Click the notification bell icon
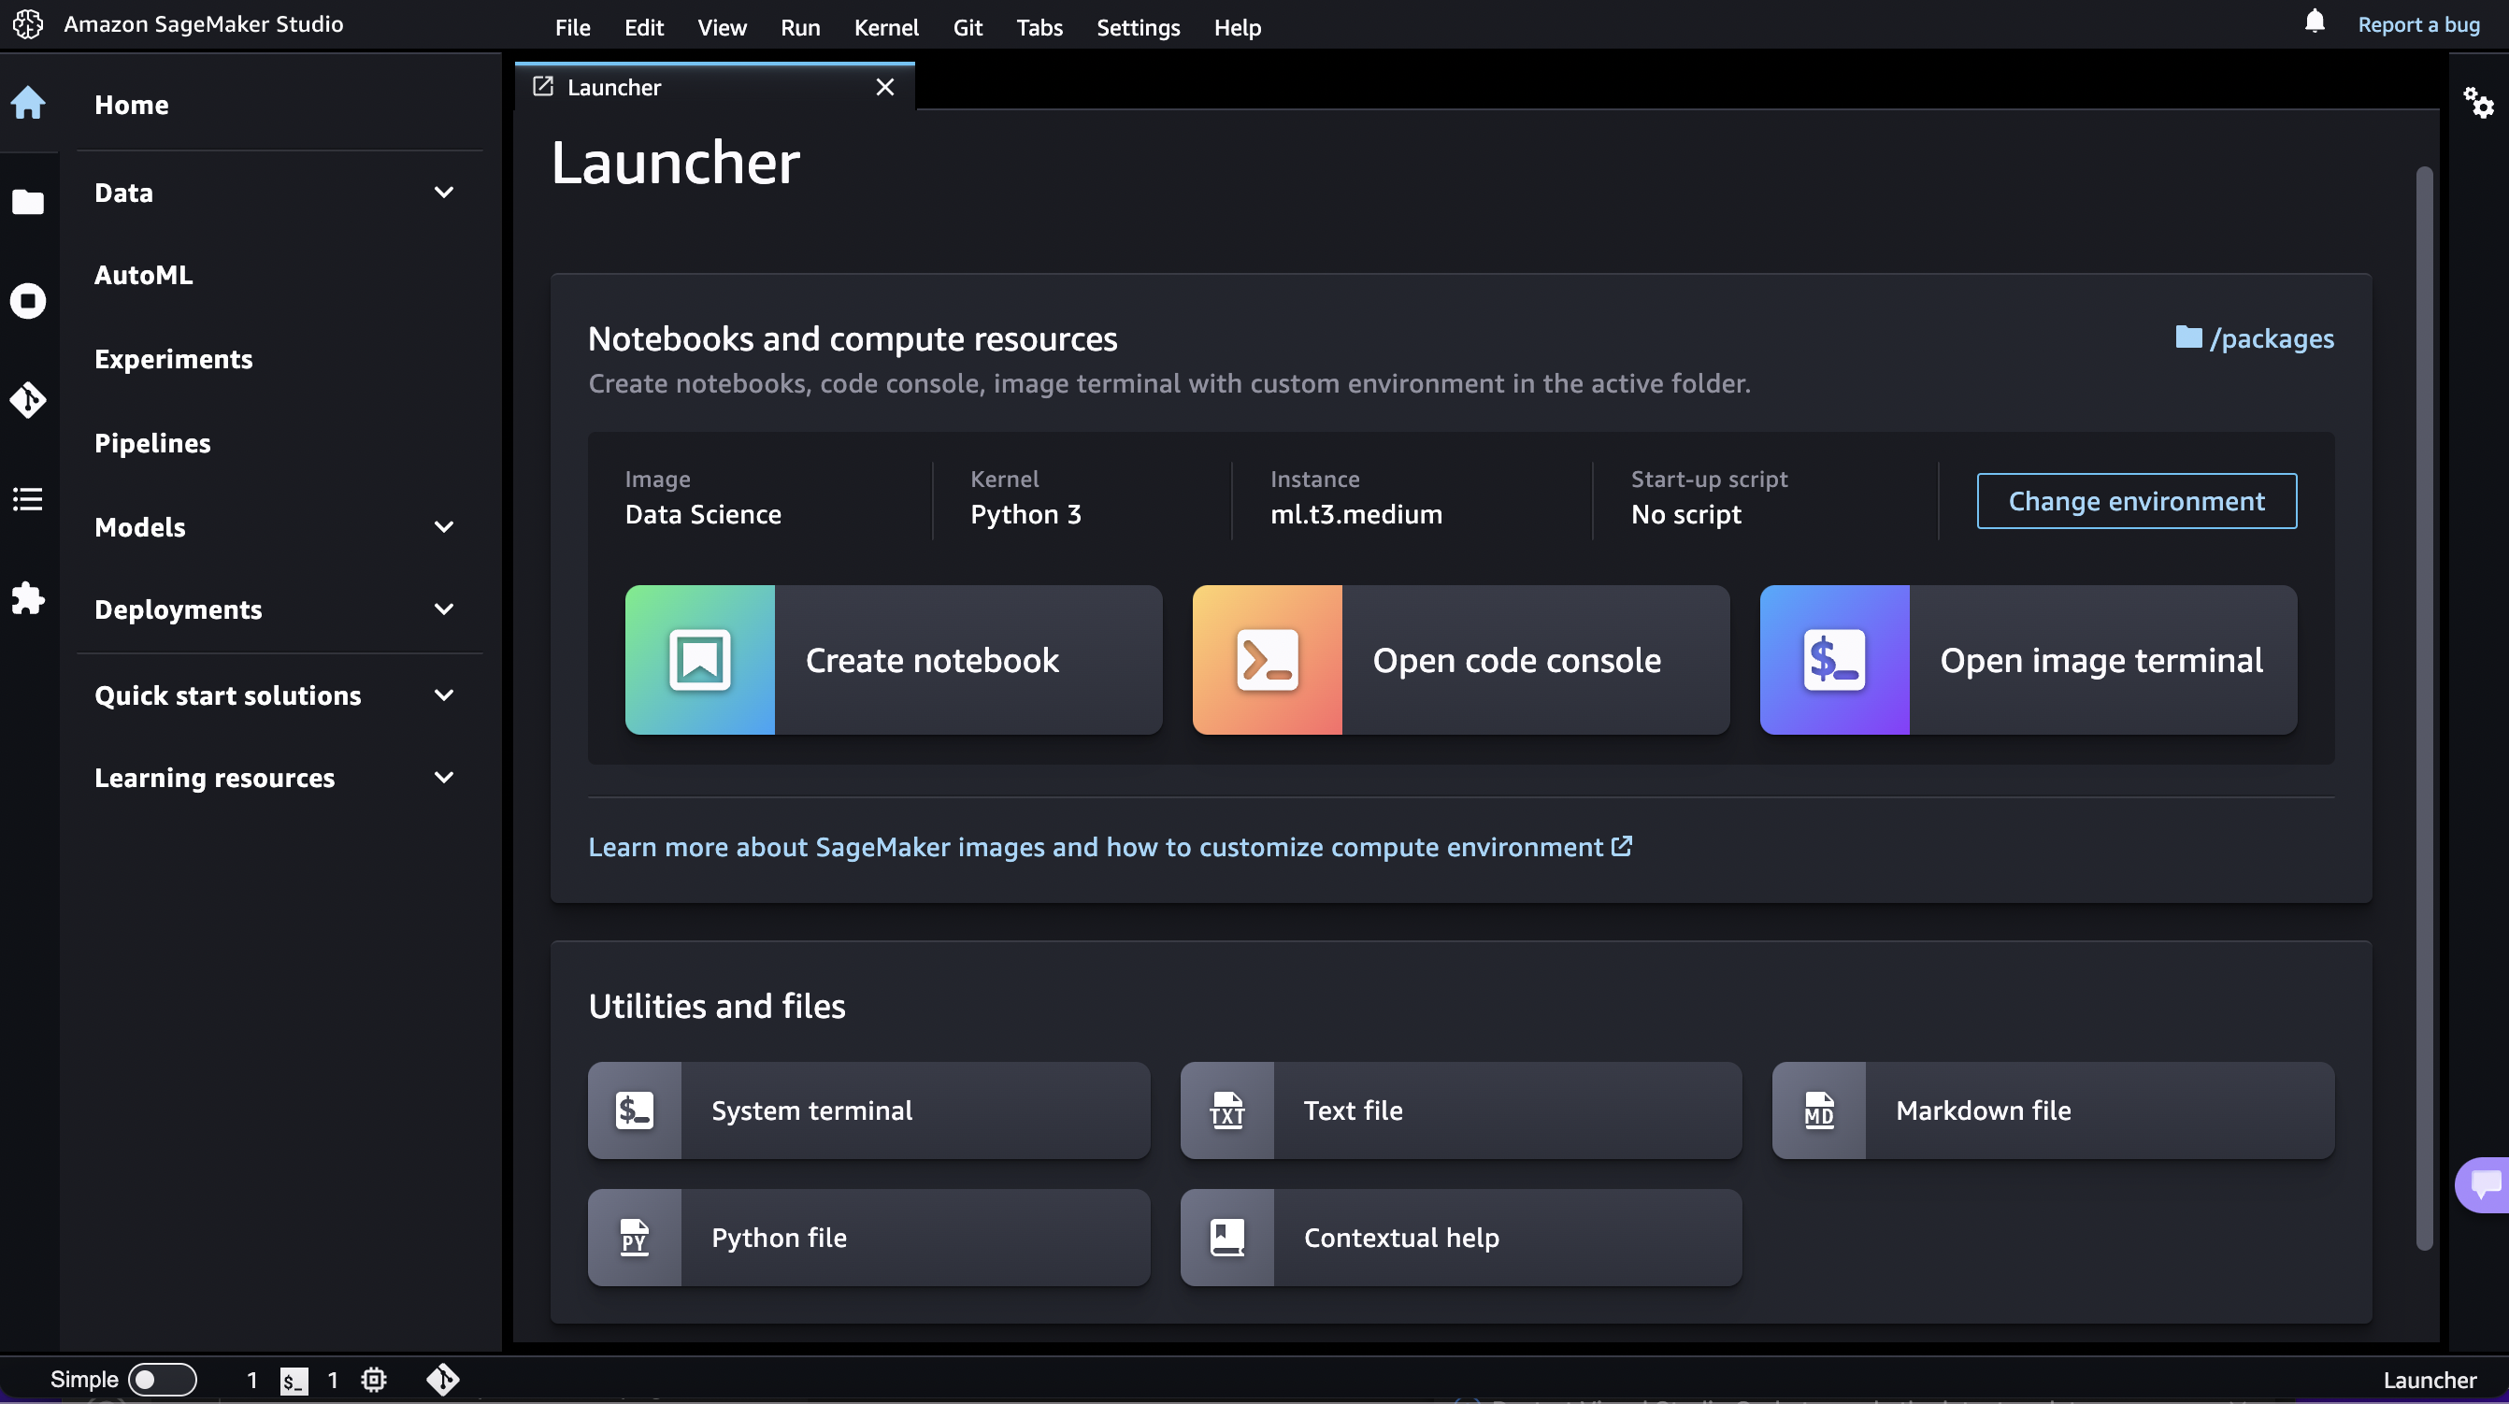This screenshot has height=1404, width=2509. pyautogui.click(x=2315, y=22)
